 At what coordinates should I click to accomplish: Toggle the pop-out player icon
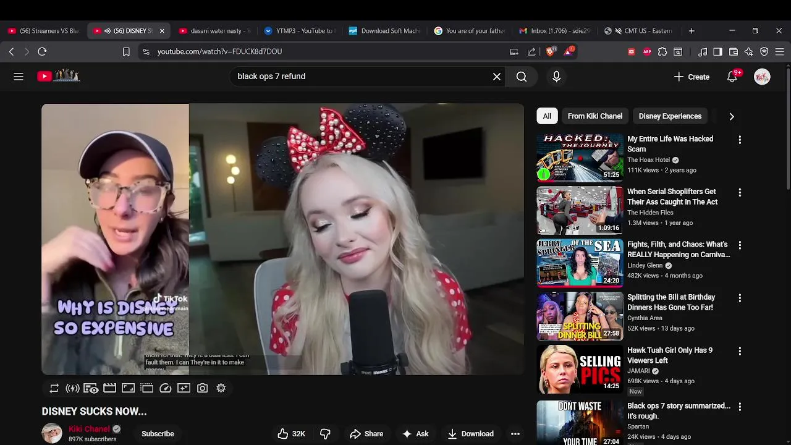[x=146, y=388]
